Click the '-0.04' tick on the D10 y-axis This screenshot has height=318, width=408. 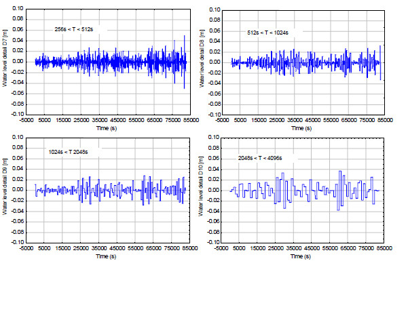pos(214,211)
